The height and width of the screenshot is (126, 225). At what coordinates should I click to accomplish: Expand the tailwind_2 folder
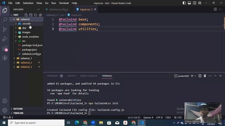tap(26, 63)
